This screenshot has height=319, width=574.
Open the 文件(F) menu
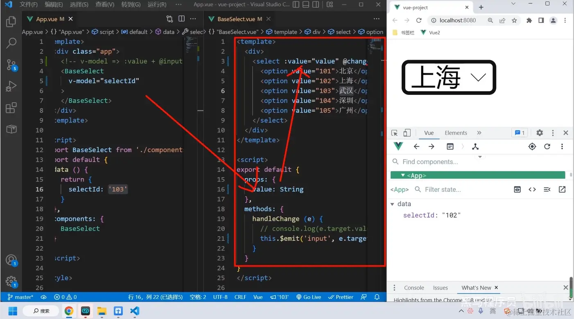29,4
